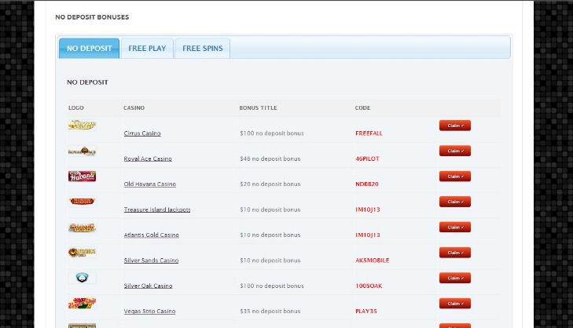This screenshot has height=328, width=573.
Task: Click the Treasure Island Jackpots logo
Action: click(82, 202)
